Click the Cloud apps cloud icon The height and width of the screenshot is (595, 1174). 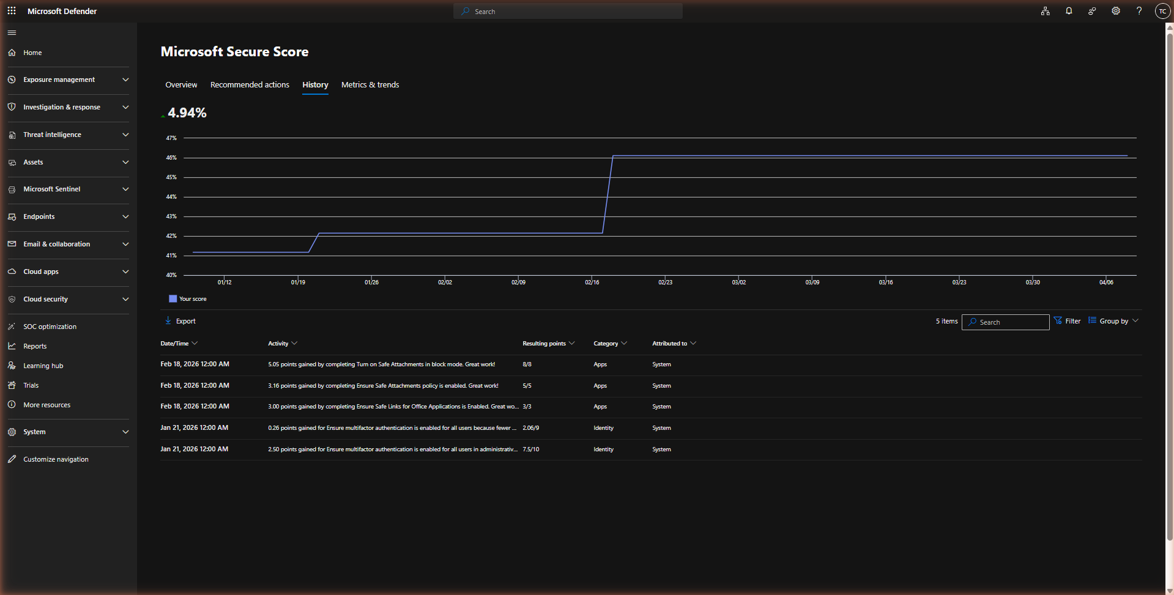pyautogui.click(x=12, y=272)
